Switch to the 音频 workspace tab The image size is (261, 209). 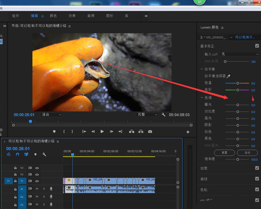pos(91,16)
